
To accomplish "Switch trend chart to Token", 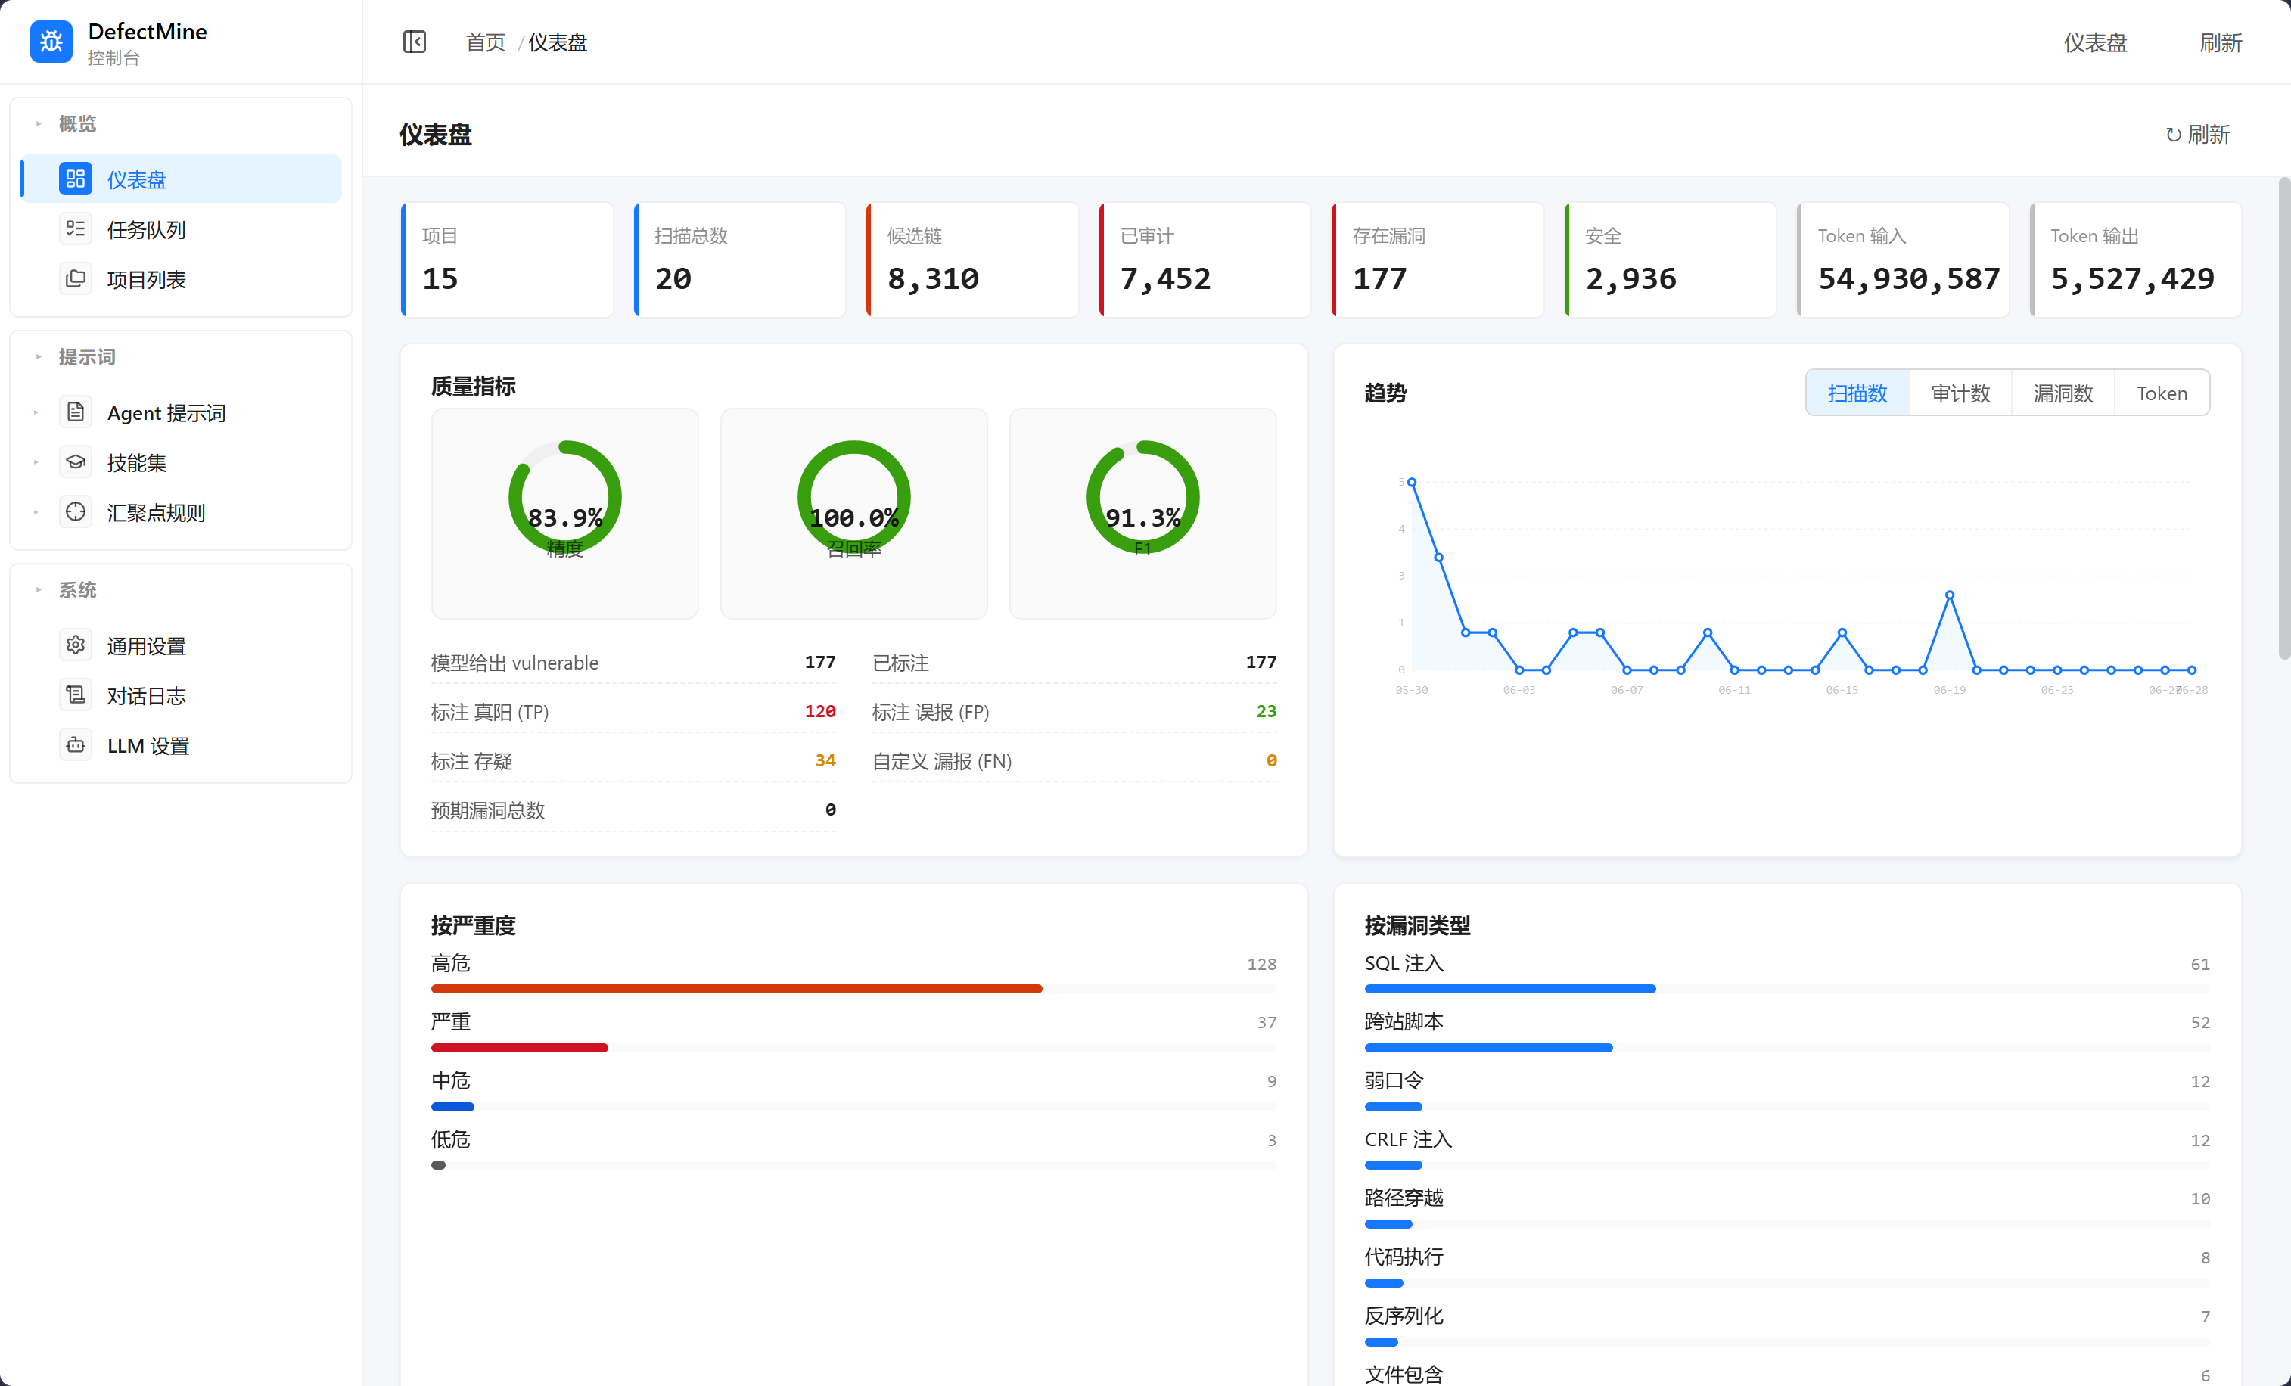I will [2162, 393].
